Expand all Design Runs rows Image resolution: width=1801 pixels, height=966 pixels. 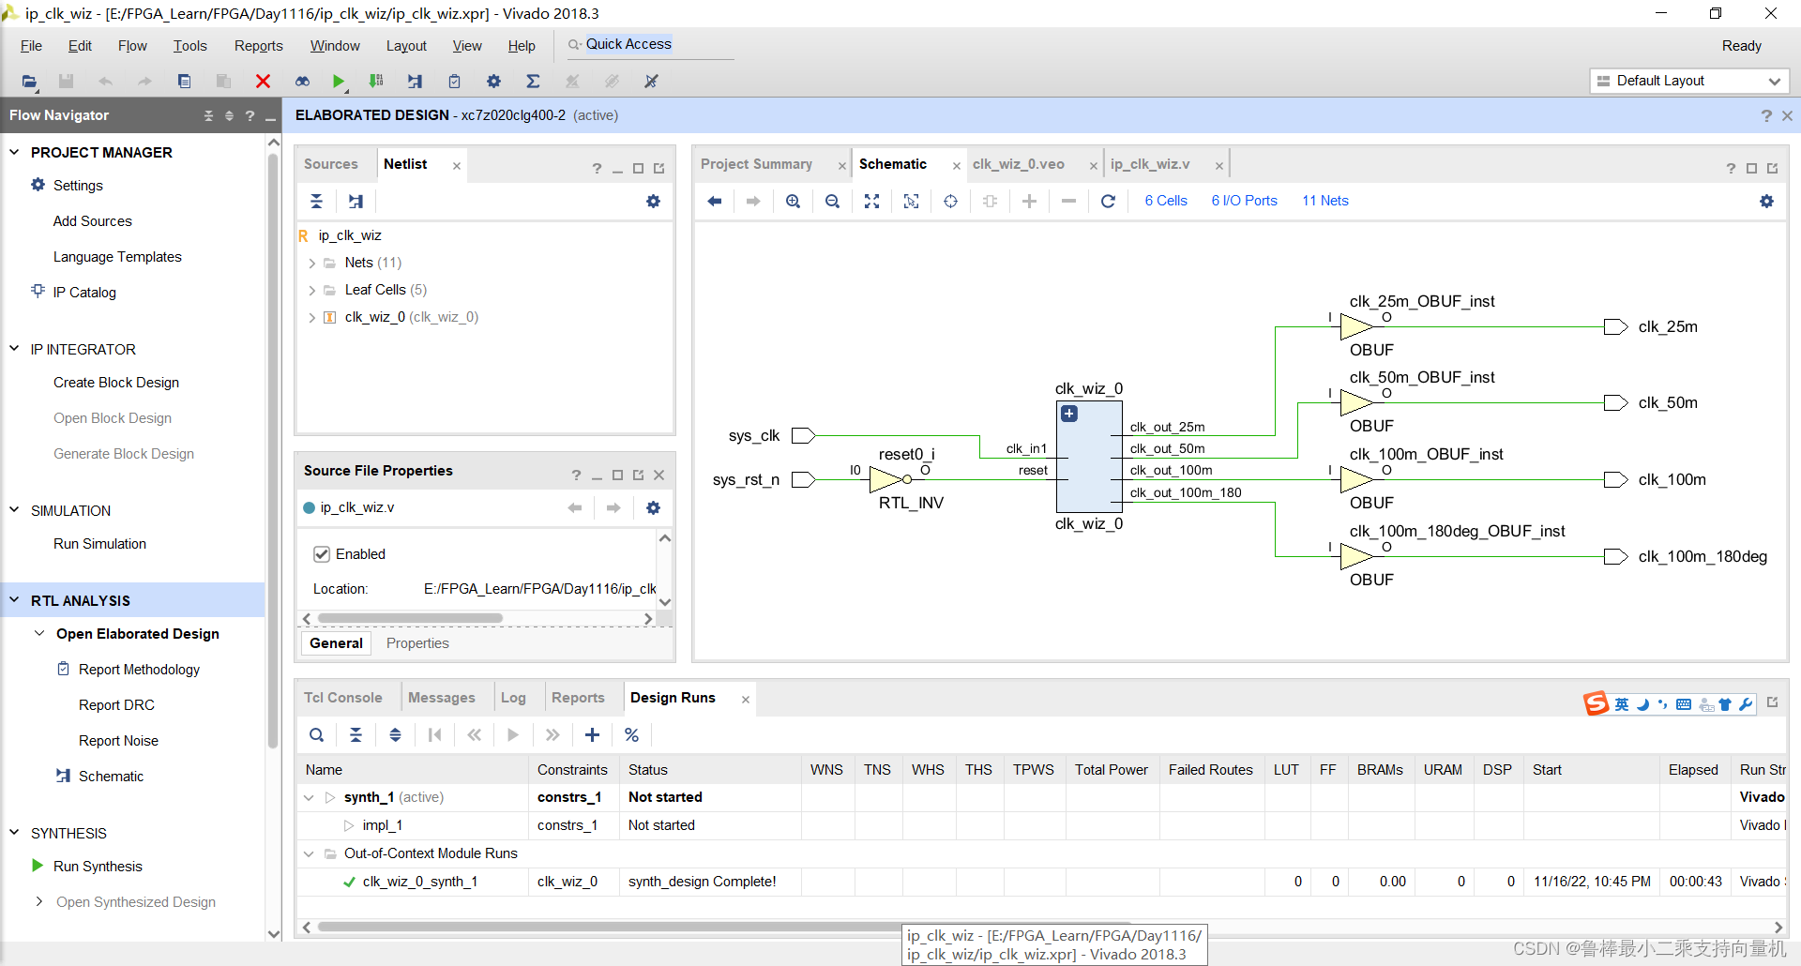click(x=395, y=734)
